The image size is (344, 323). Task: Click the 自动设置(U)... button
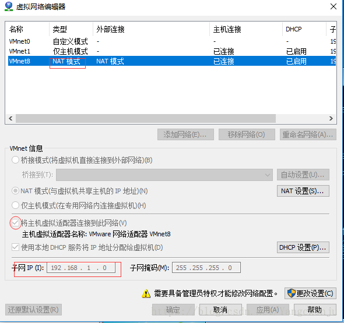(x=303, y=175)
